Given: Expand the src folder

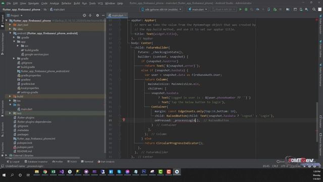Looking at the screenshot, I should [18, 46].
